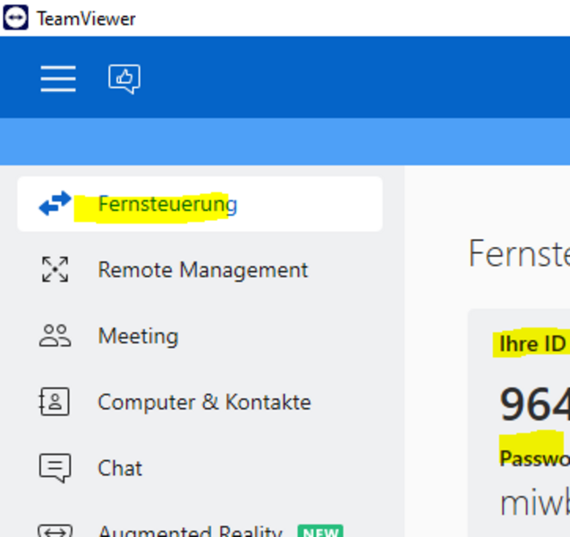
Task: Click the Computer & Kontakte address book icon
Action: pos(55,402)
